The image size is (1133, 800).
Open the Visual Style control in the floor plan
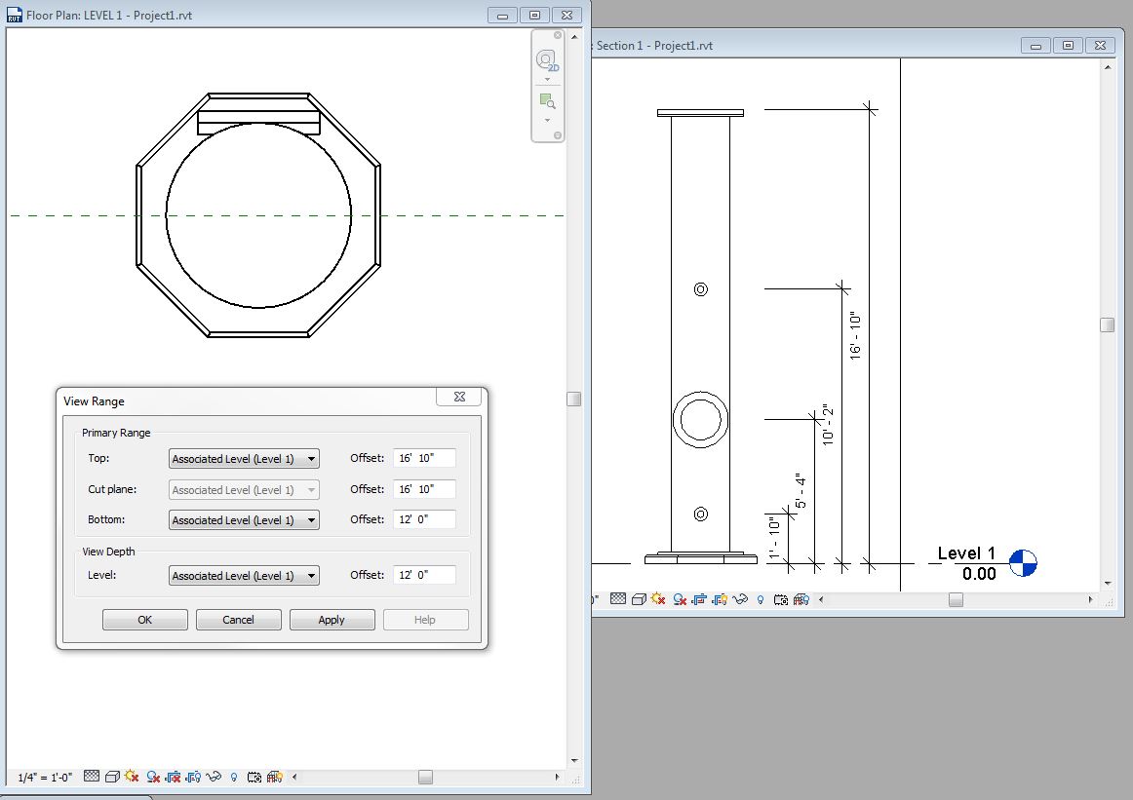(111, 777)
